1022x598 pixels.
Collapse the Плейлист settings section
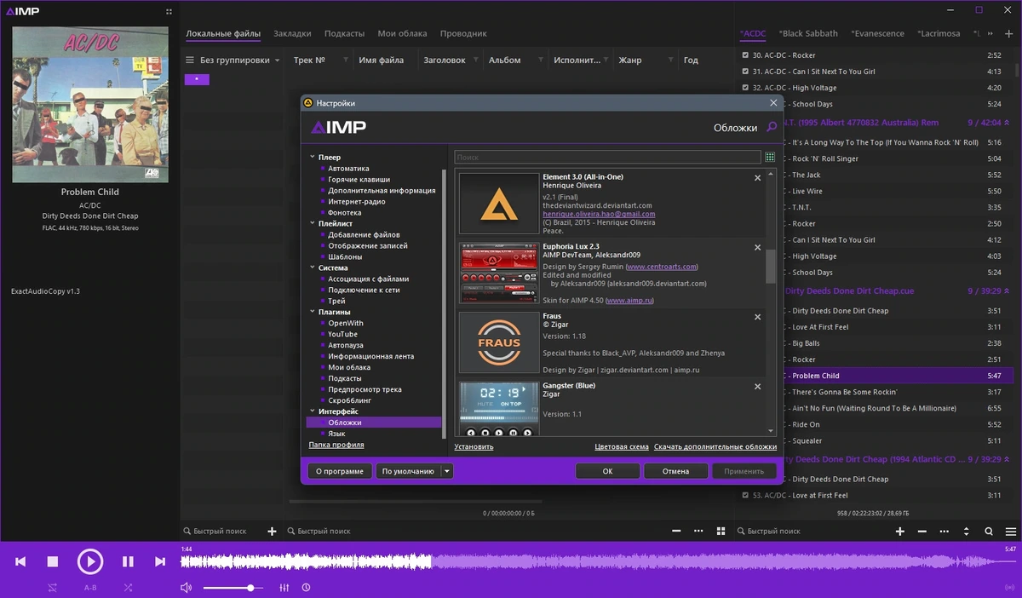click(x=313, y=223)
